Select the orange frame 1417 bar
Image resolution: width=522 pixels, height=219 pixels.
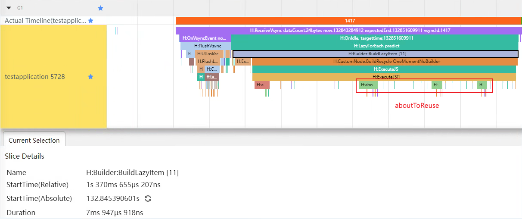pyautogui.click(x=349, y=21)
